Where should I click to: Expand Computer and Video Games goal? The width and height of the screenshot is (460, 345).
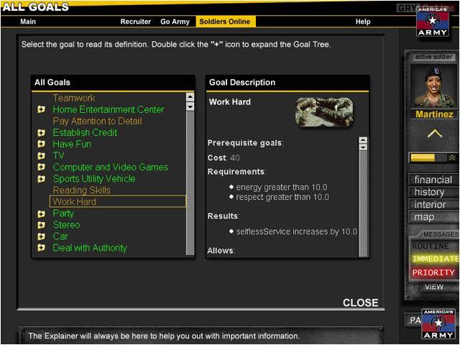pos(42,167)
